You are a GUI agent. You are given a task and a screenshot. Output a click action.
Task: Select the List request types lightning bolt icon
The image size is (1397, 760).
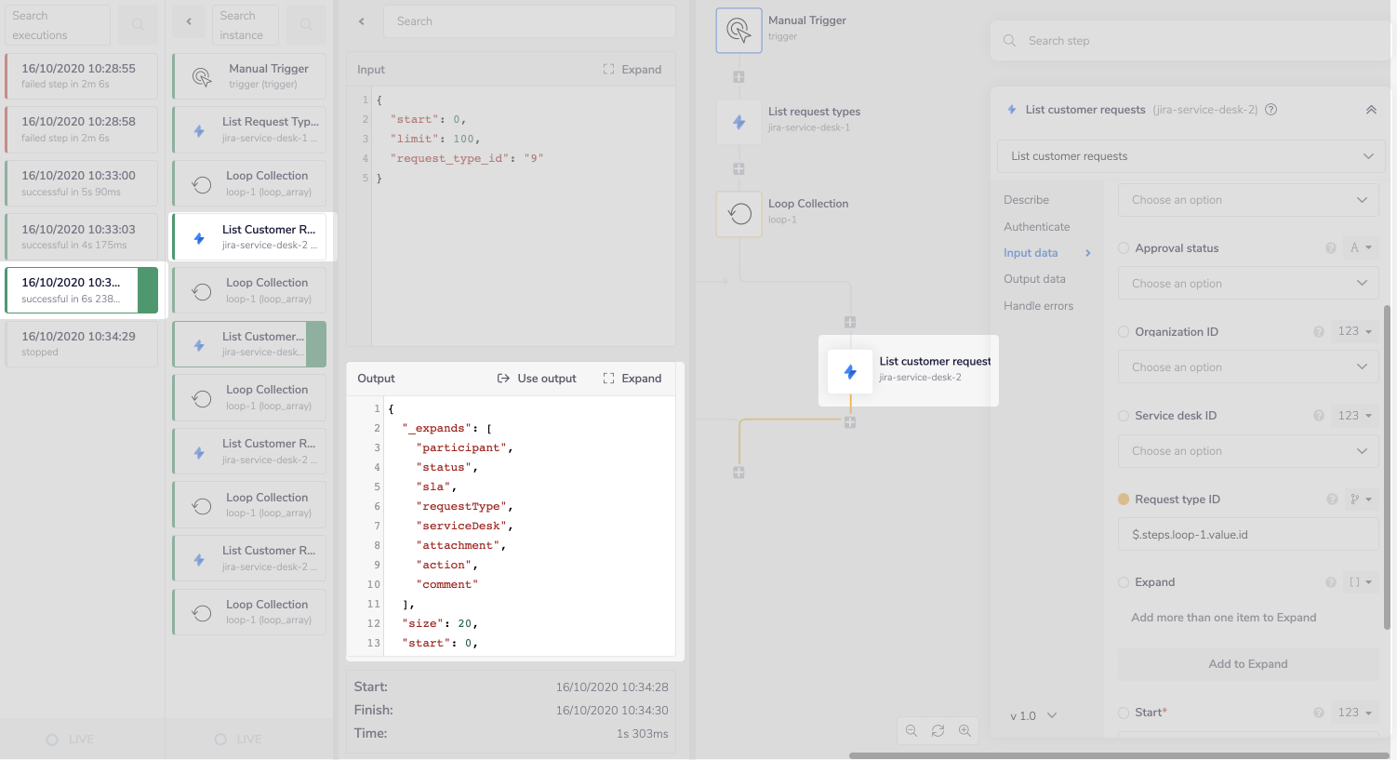coord(738,121)
